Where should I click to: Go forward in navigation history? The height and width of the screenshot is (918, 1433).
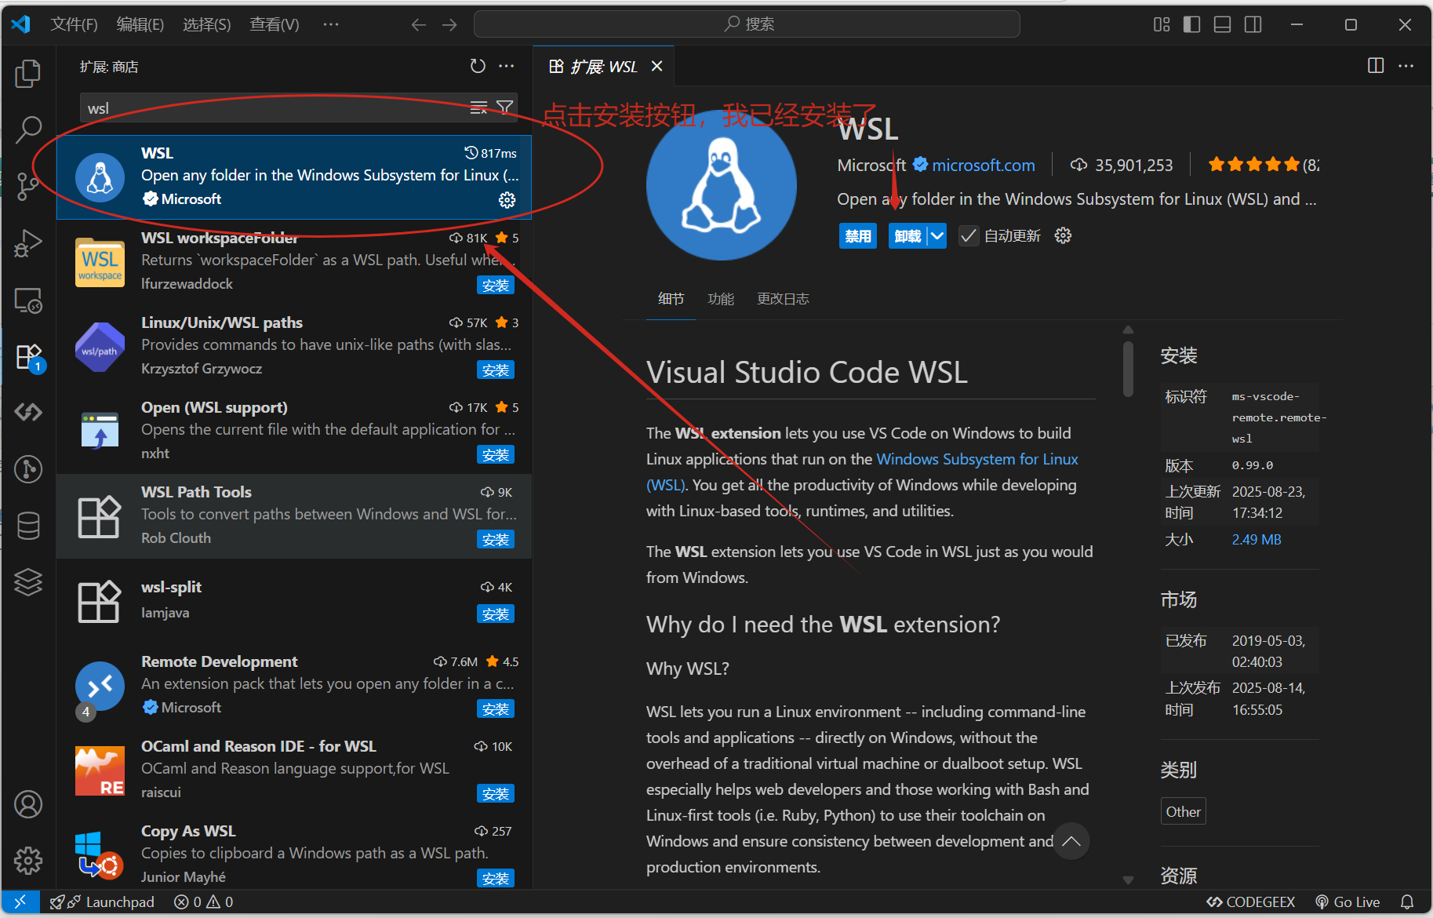[449, 25]
